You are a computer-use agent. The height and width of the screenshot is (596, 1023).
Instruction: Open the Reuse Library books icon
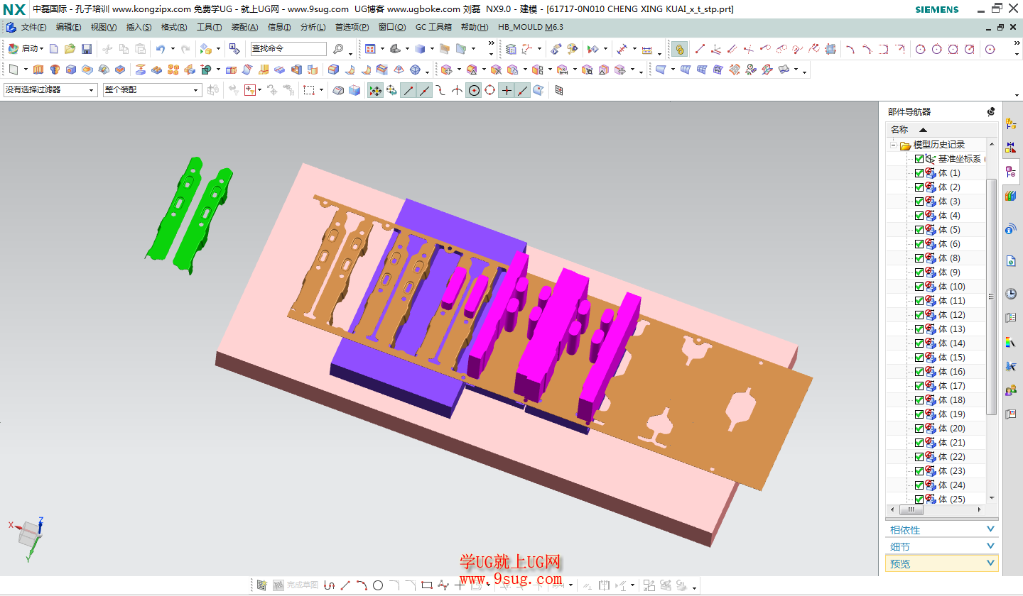[x=1011, y=195]
